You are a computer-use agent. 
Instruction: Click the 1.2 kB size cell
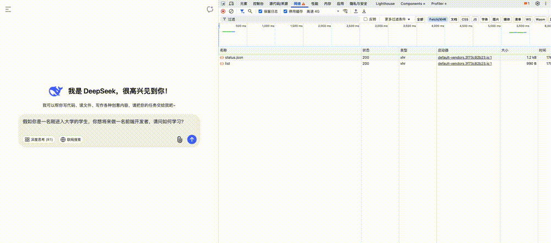[x=531, y=57]
